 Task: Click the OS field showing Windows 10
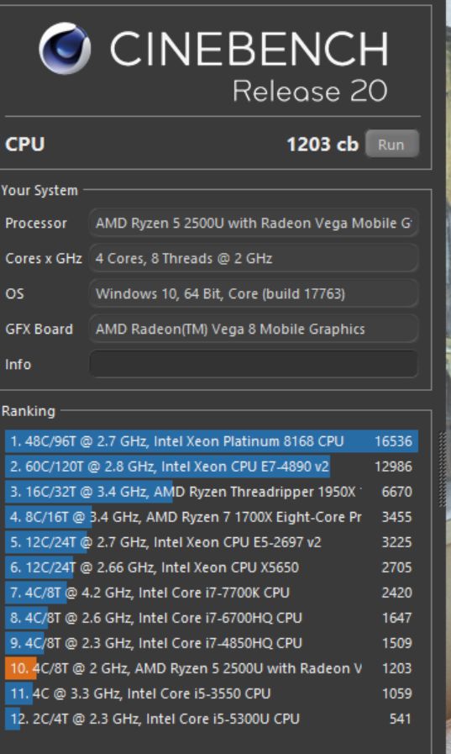[254, 293]
